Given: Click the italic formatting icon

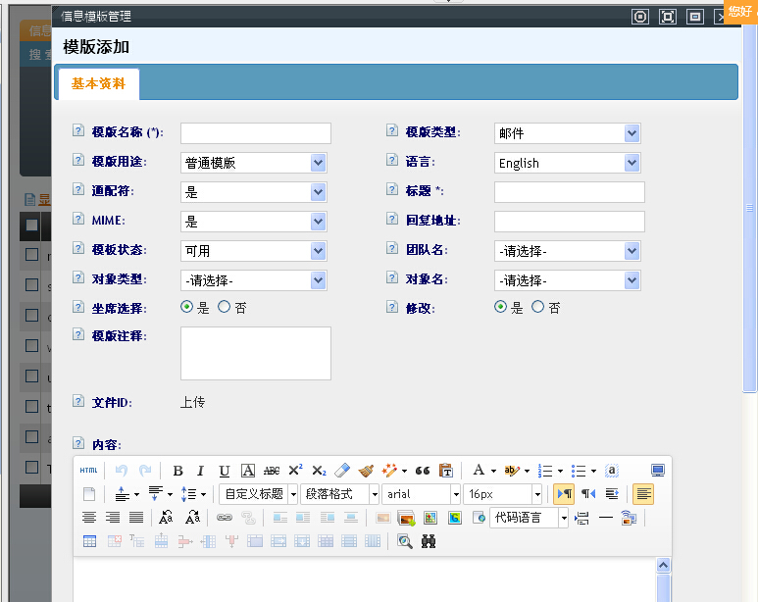Looking at the screenshot, I should pos(201,471).
